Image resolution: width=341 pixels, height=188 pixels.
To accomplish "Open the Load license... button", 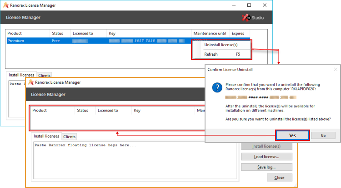I will pyautogui.click(x=266, y=157).
